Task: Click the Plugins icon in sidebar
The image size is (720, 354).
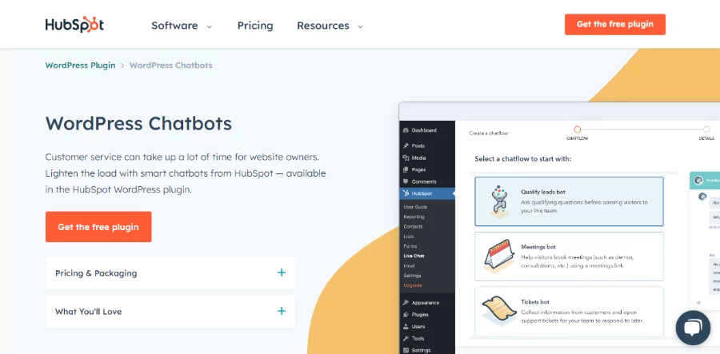Action: pyautogui.click(x=406, y=315)
